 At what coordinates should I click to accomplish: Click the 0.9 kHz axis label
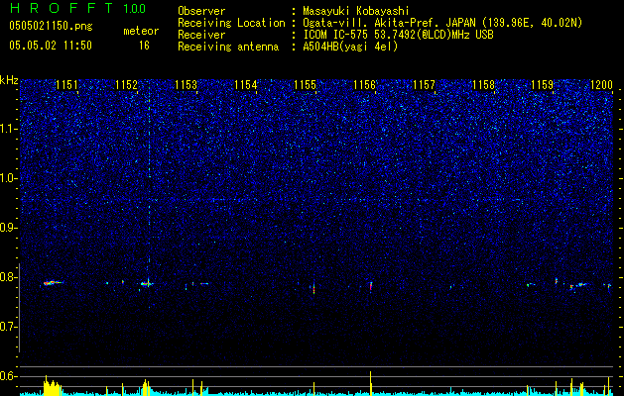9,228
